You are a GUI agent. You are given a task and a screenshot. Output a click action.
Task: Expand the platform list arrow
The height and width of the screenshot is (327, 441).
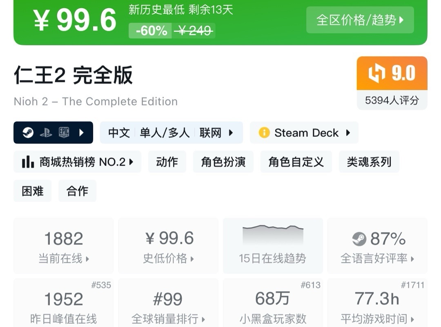82,133
